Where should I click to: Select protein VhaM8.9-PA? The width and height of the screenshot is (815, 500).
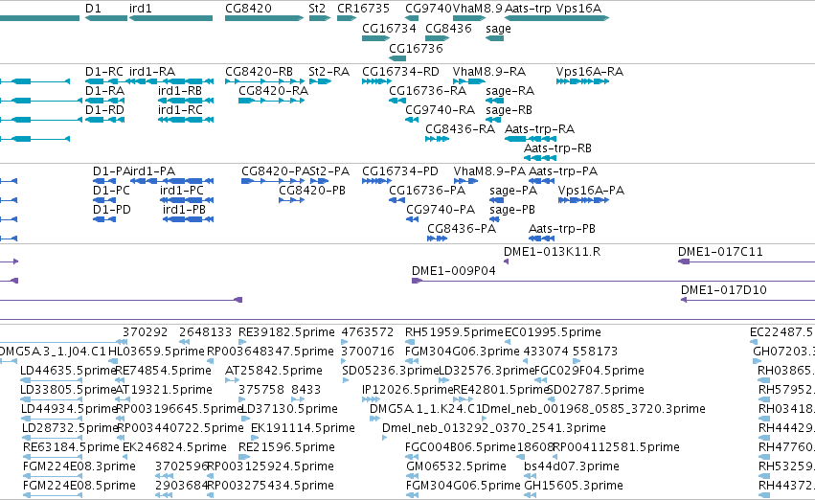[x=489, y=171]
